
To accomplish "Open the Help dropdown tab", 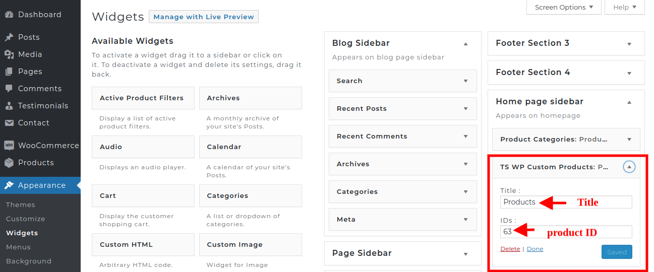I will (x=625, y=7).
